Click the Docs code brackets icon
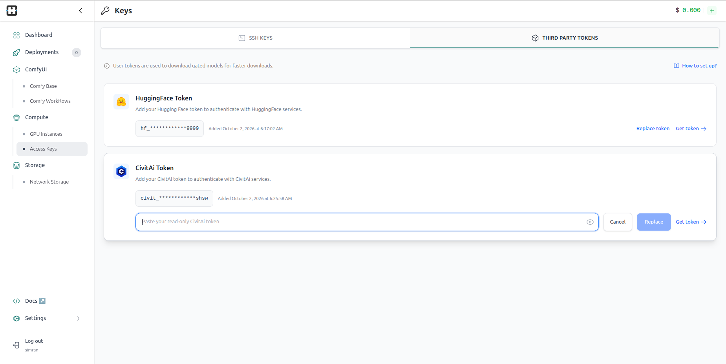This screenshot has width=726, height=364. point(16,301)
